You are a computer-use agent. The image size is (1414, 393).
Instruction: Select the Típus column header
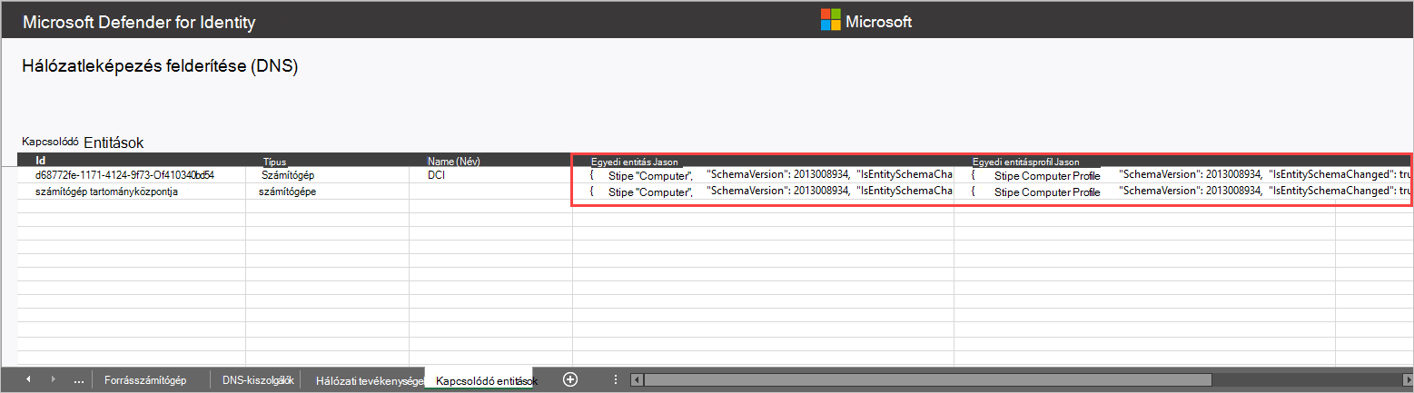pyautogui.click(x=327, y=161)
